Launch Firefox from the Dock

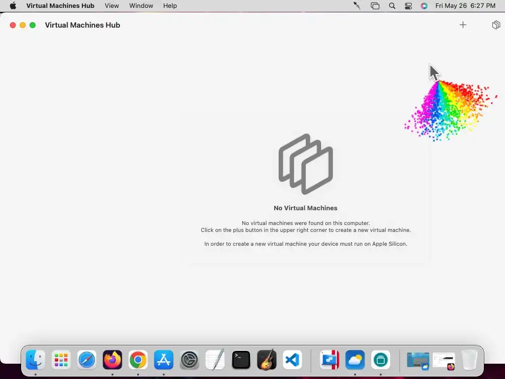(112, 360)
